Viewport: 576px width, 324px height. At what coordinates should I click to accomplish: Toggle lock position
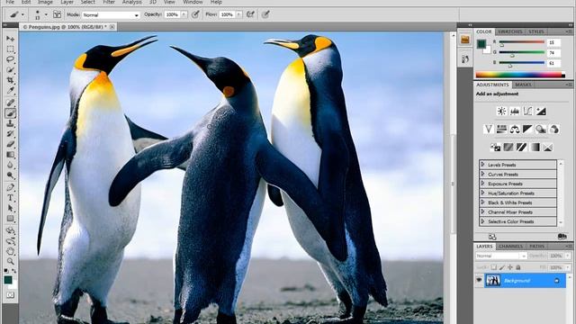point(510,267)
